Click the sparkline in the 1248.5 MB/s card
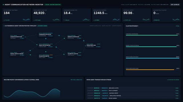183x102 pixels. [116, 20]
